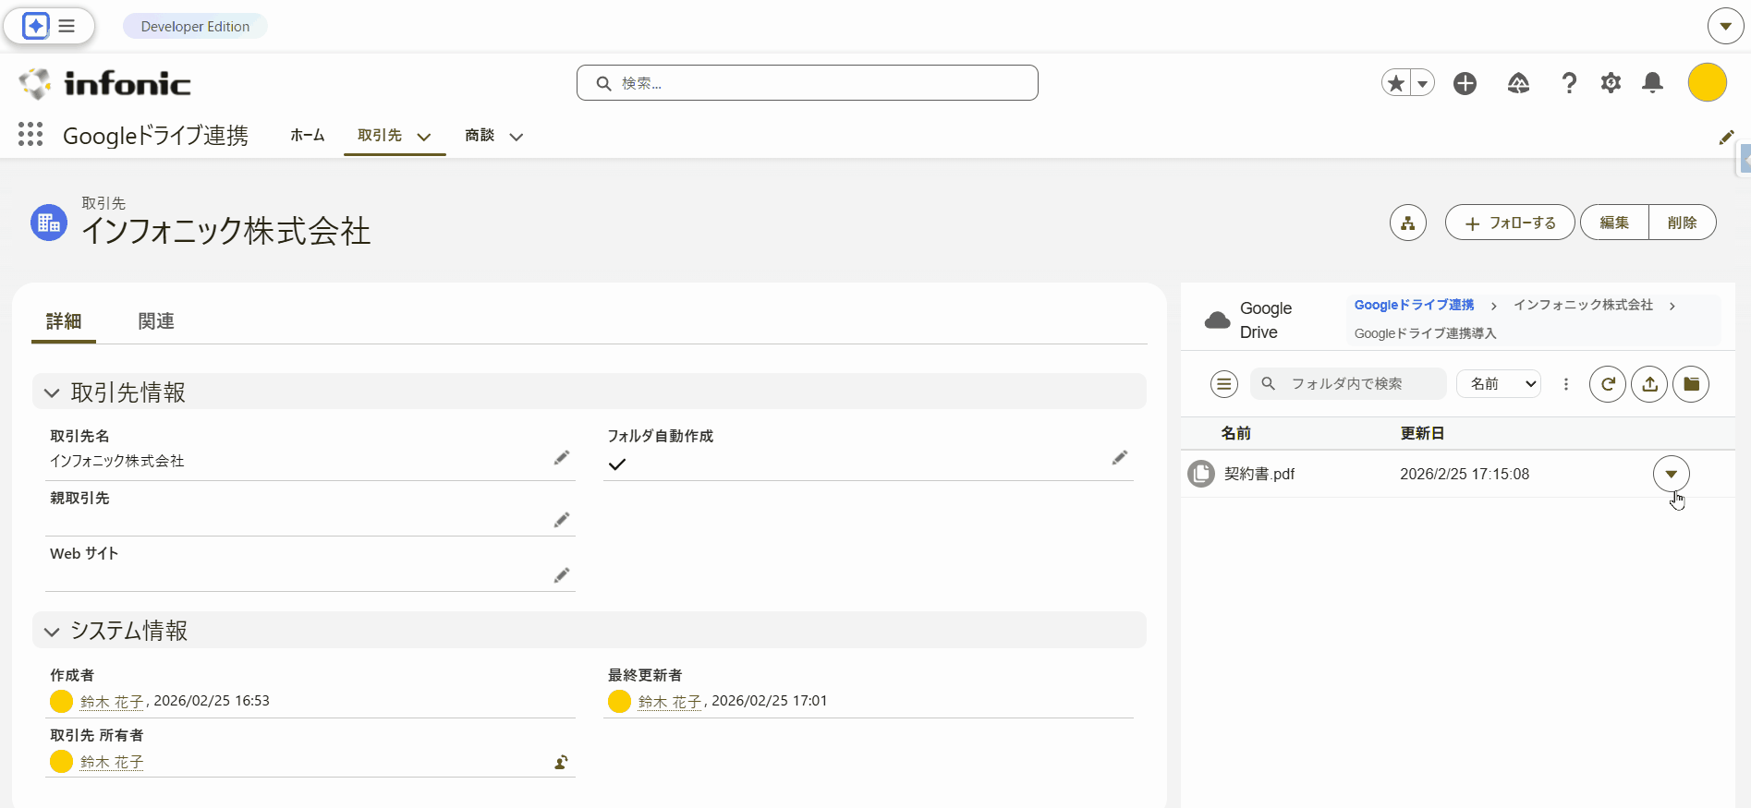Collapse the システム情報 section

click(53, 631)
